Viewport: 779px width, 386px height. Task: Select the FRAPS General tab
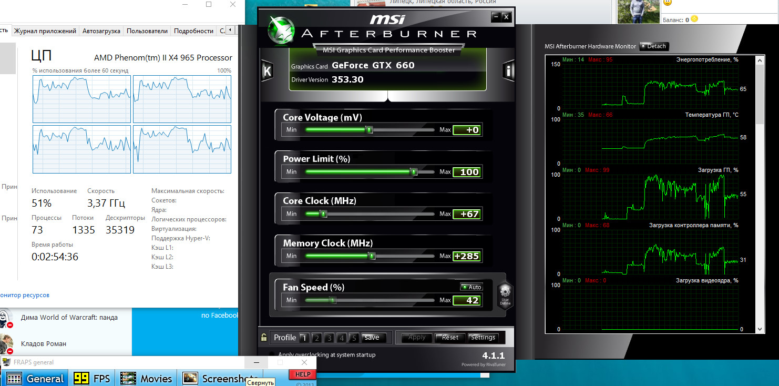[x=36, y=379]
